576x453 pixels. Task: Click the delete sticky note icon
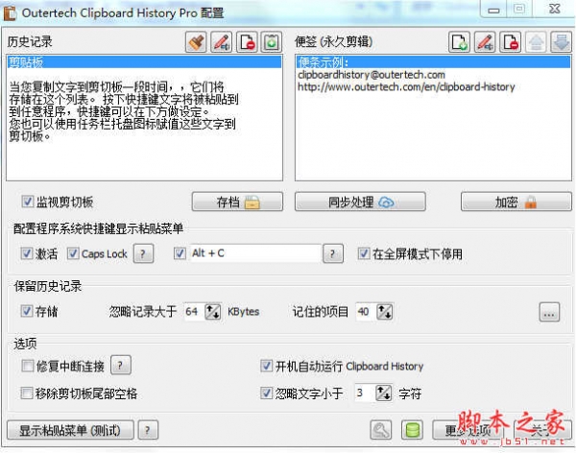[x=511, y=42]
